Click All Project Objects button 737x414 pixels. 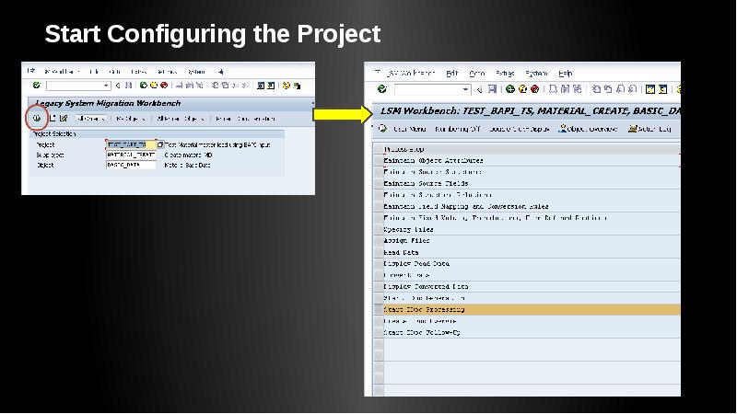coord(179,119)
